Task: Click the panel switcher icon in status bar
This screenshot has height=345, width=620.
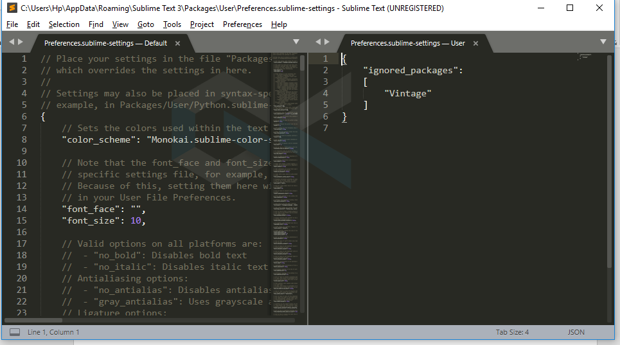Action: pyautogui.click(x=14, y=332)
